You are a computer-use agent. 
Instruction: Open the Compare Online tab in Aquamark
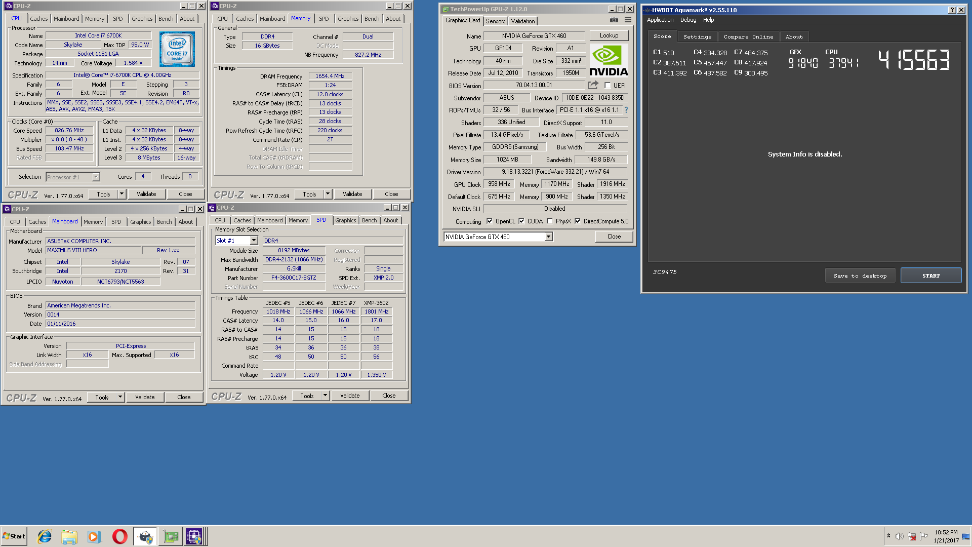748,37
